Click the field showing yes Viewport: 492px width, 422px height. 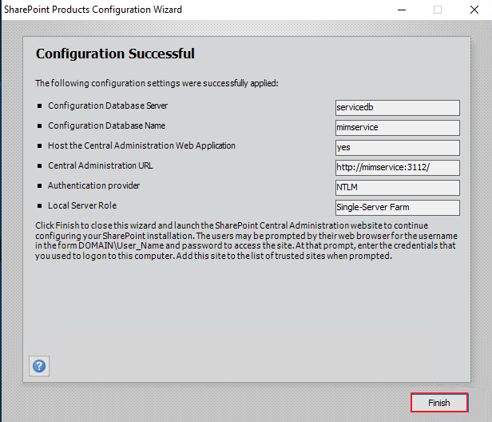pos(398,148)
